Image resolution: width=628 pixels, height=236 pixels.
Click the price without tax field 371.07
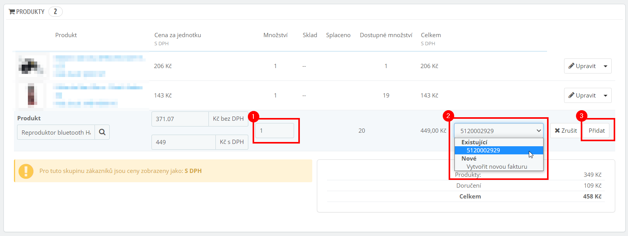click(180, 119)
